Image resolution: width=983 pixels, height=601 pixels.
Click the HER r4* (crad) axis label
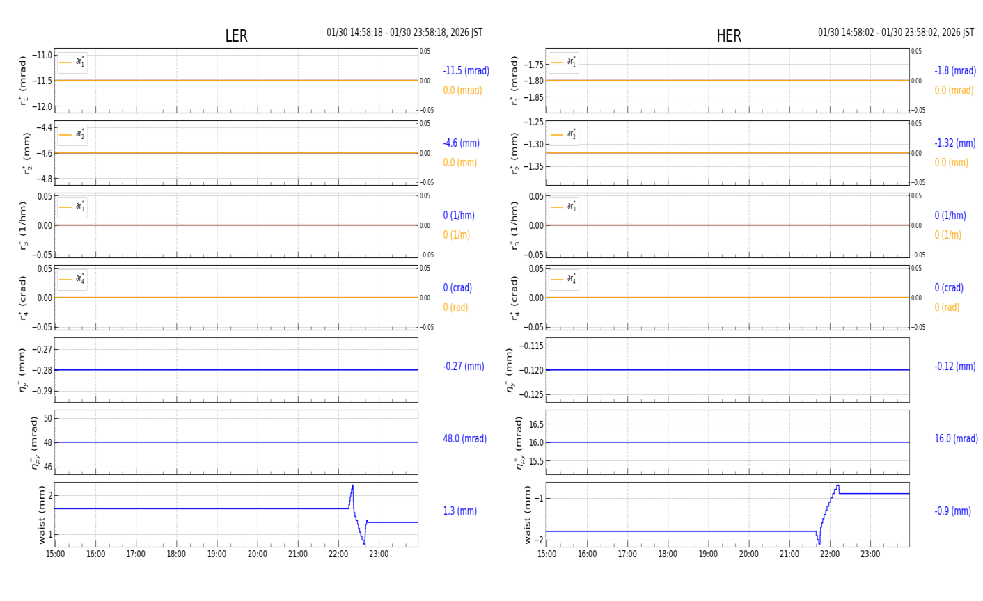pos(515,298)
